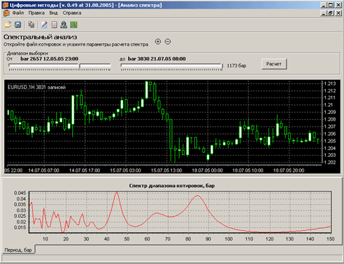Zoom in with the plus circle icon
Viewport: 344px width, 264px height.
[158, 41]
